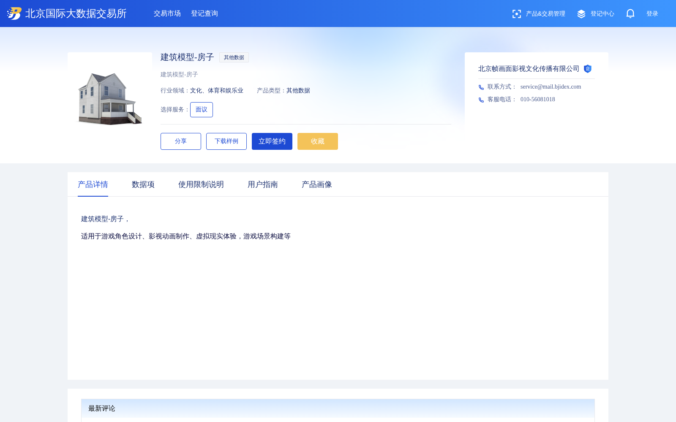Screen dimensions: 676x422
Task: Click the 下载样例 button
Action: (x=226, y=141)
